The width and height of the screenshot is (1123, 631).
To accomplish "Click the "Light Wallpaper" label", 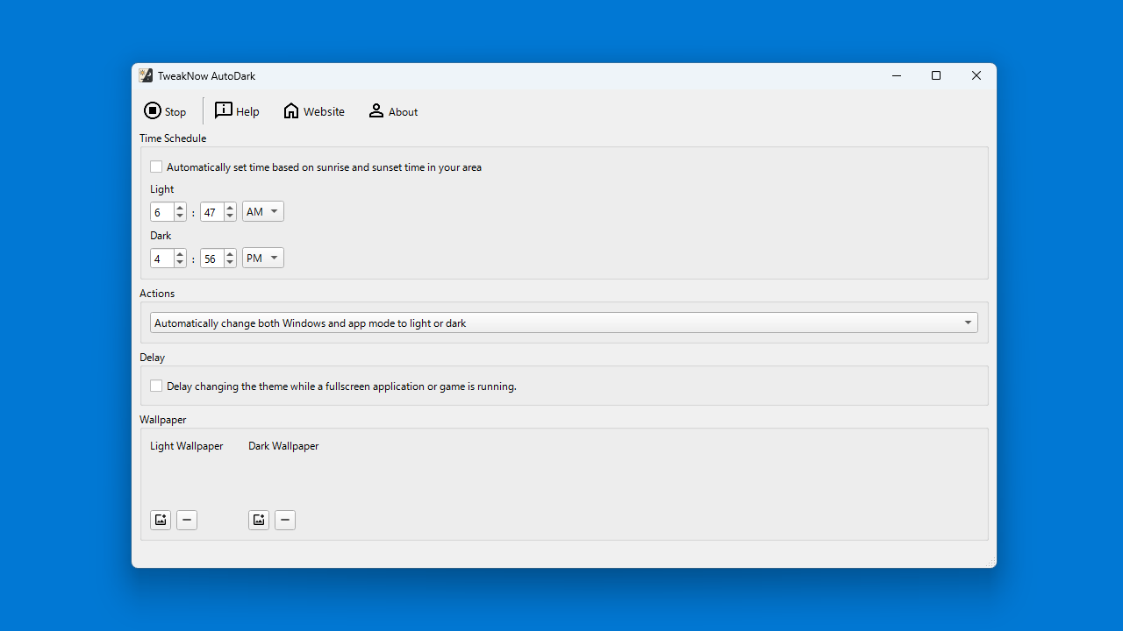I will click(186, 446).
